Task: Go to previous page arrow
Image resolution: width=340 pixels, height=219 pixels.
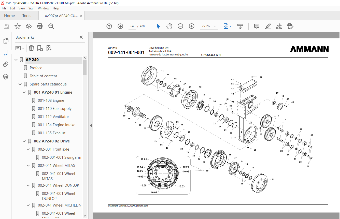Action: tap(109, 26)
